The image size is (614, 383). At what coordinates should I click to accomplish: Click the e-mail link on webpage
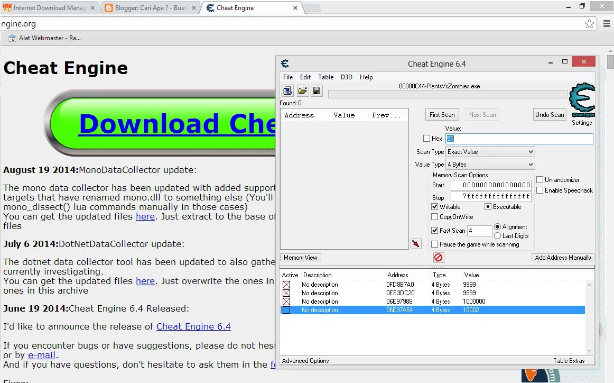42,355
